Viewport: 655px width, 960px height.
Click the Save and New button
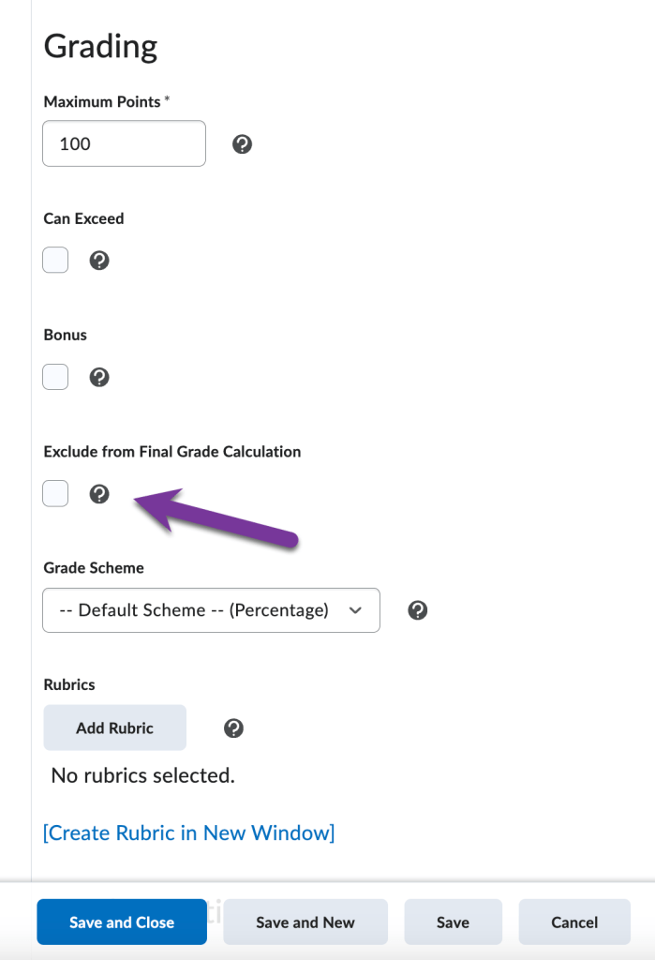tap(305, 922)
